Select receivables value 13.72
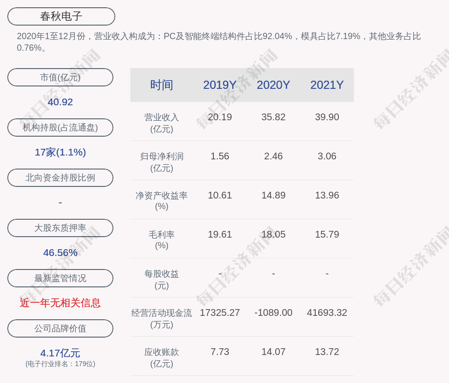Image resolution: width=449 pixels, height=383 pixels. point(327,352)
